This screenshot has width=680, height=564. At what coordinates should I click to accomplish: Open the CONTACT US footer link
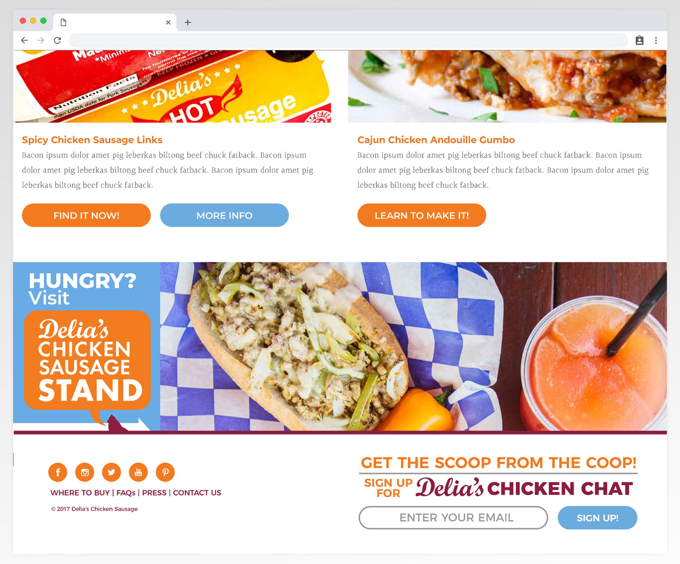coord(197,492)
